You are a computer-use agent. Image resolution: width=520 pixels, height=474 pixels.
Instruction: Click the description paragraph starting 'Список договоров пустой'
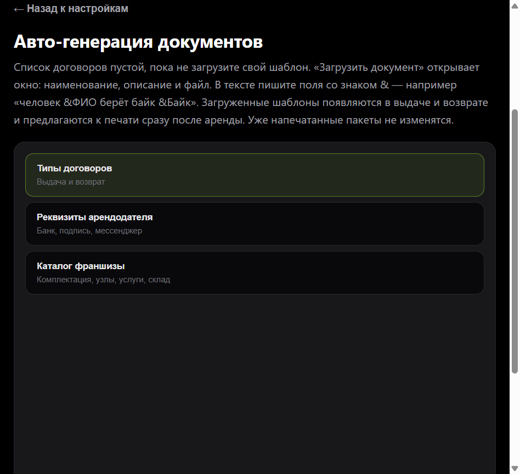tap(251, 94)
